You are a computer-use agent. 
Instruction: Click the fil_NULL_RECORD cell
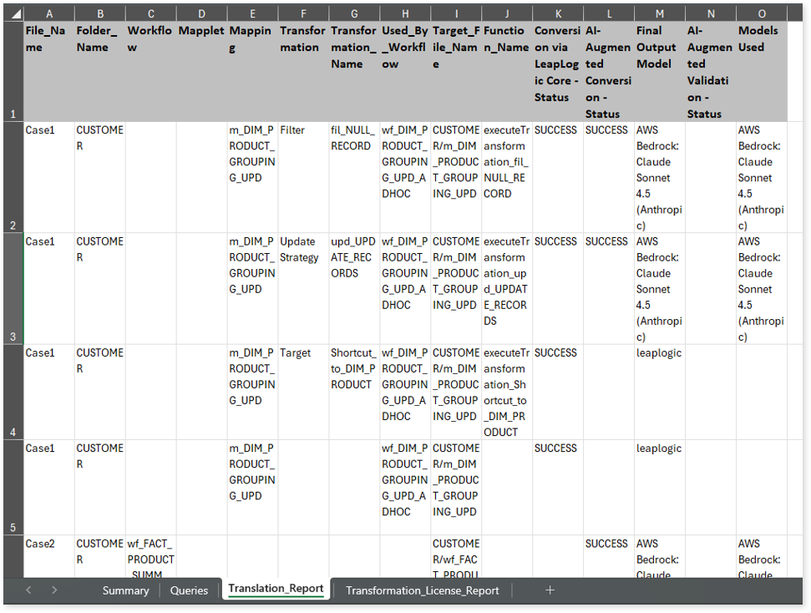click(352, 138)
